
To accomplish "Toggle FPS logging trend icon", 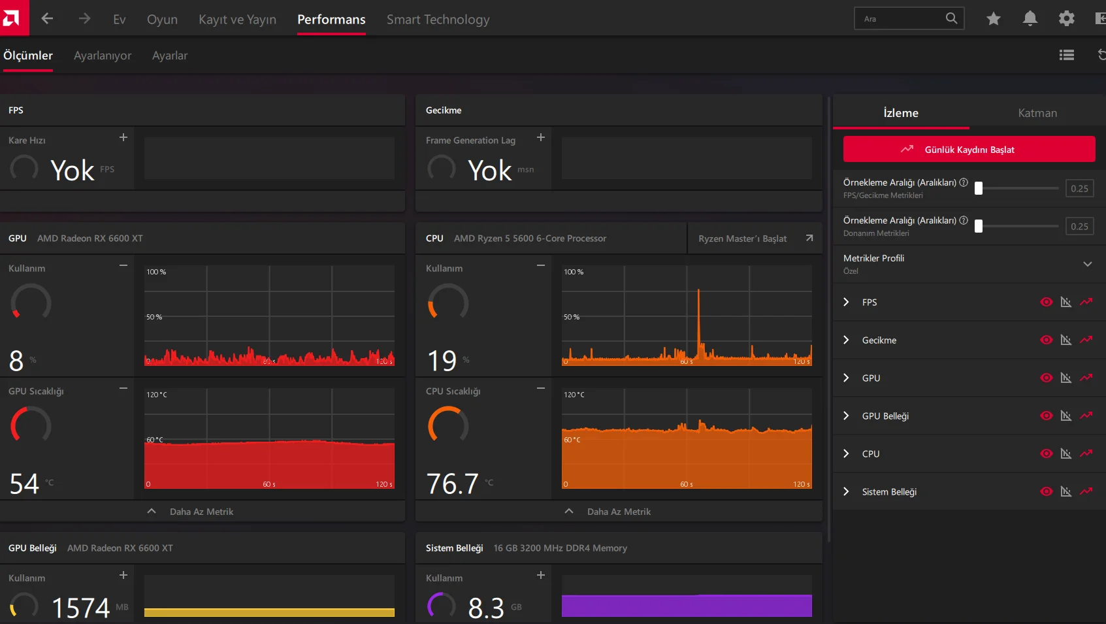I will tap(1086, 302).
